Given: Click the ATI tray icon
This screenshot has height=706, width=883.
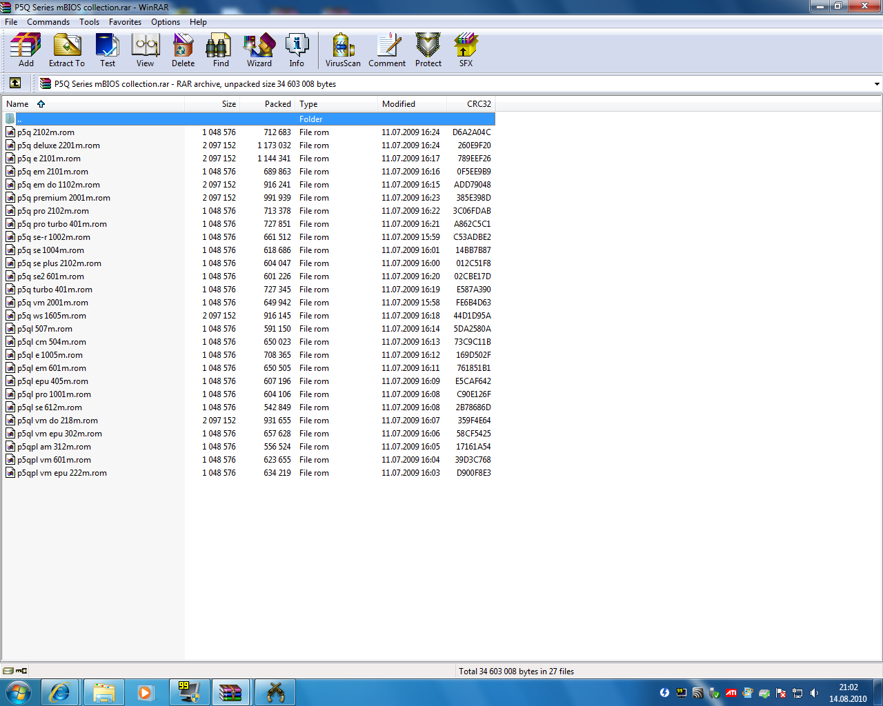Looking at the screenshot, I should click(731, 693).
